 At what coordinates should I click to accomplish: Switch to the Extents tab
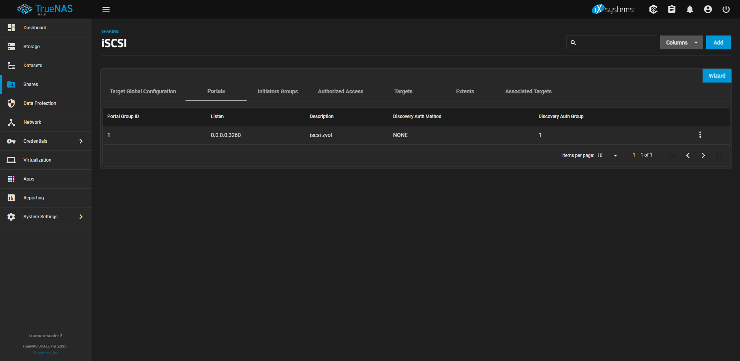[x=465, y=91]
